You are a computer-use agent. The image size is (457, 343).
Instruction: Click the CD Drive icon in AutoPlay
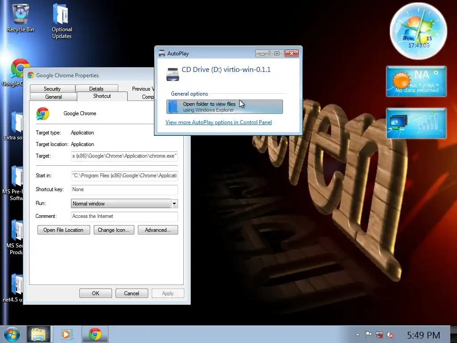173,74
